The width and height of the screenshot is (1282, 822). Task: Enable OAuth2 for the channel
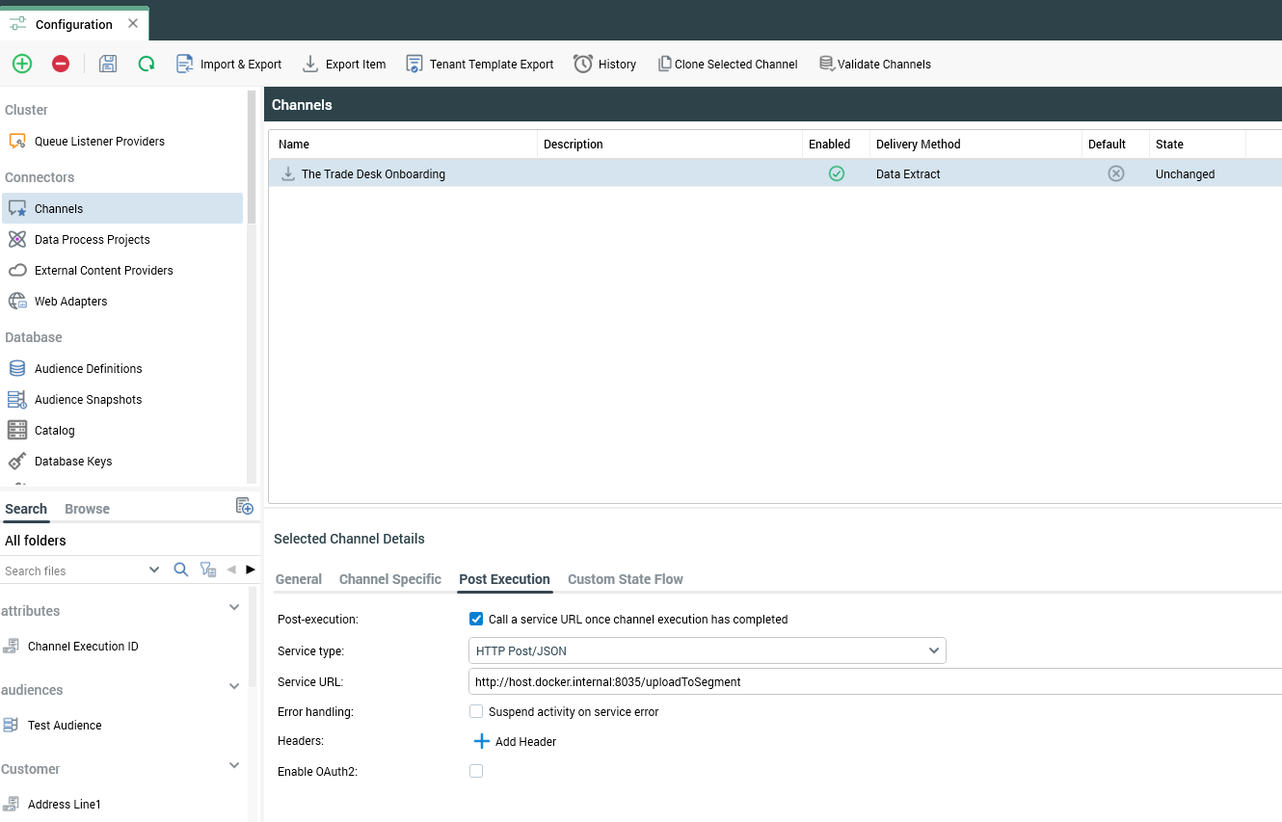[476, 771]
